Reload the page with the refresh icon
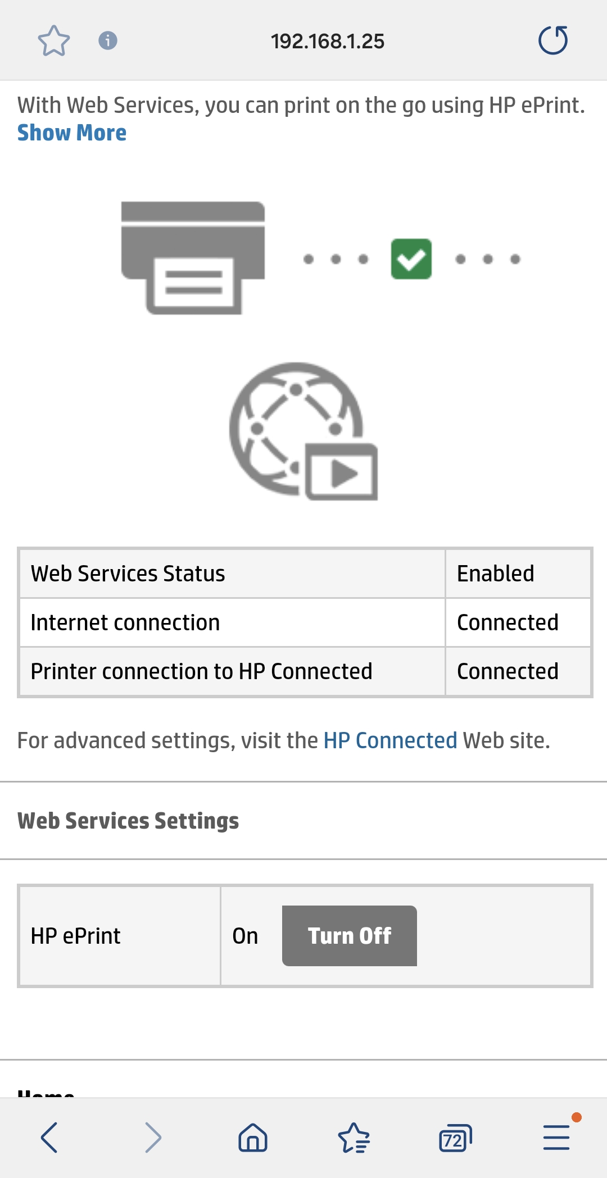 [x=553, y=40]
